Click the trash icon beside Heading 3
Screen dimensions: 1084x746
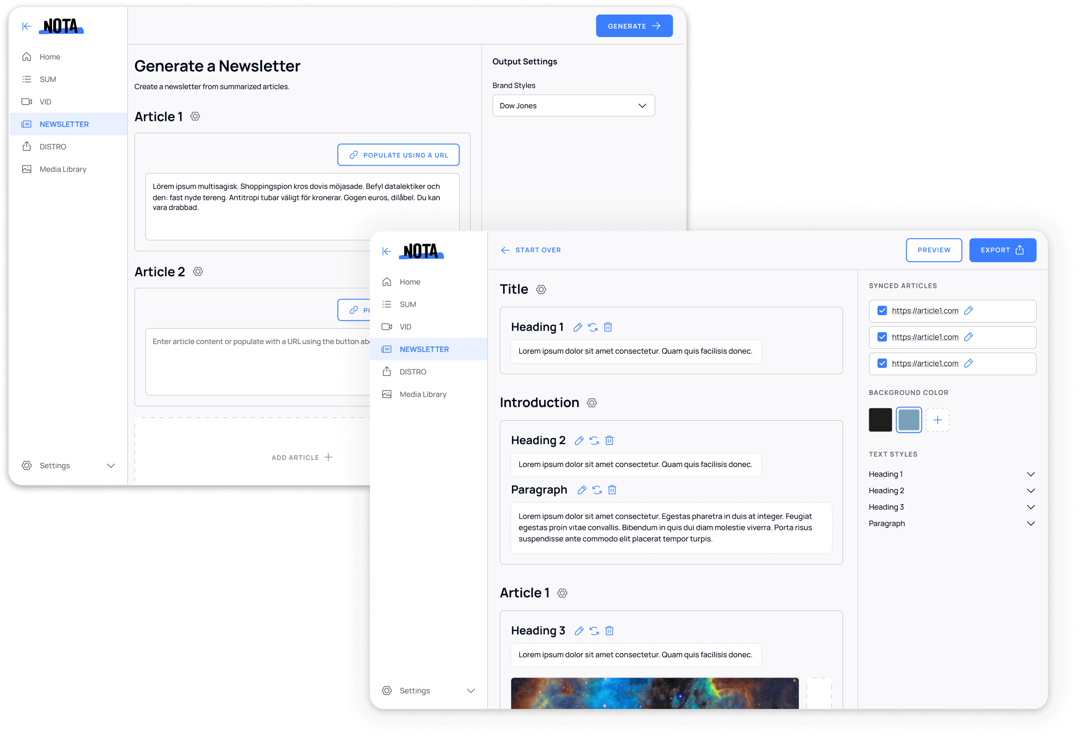click(x=609, y=631)
